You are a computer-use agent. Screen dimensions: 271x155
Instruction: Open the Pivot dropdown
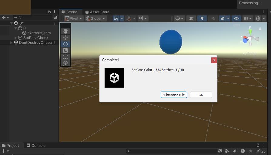pyautogui.click(x=74, y=18)
